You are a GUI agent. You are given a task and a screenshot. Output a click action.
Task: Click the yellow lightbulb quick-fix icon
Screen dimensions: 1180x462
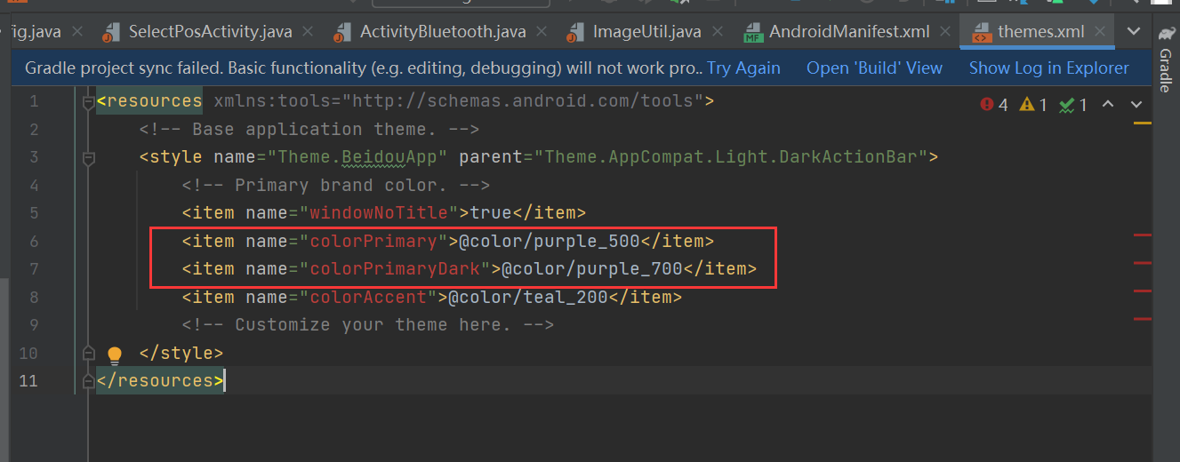click(x=115, y=355)
